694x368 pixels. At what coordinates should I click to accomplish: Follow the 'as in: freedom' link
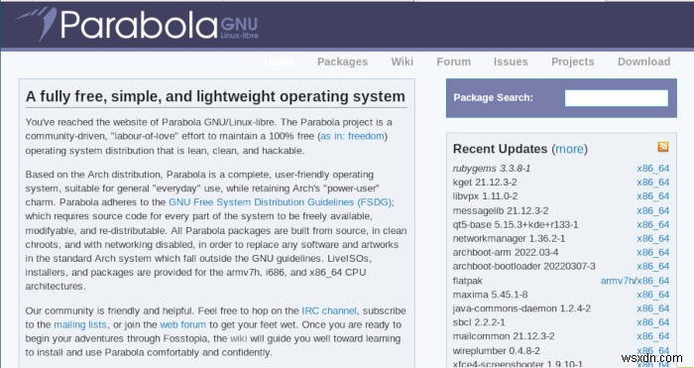[352, 136]
